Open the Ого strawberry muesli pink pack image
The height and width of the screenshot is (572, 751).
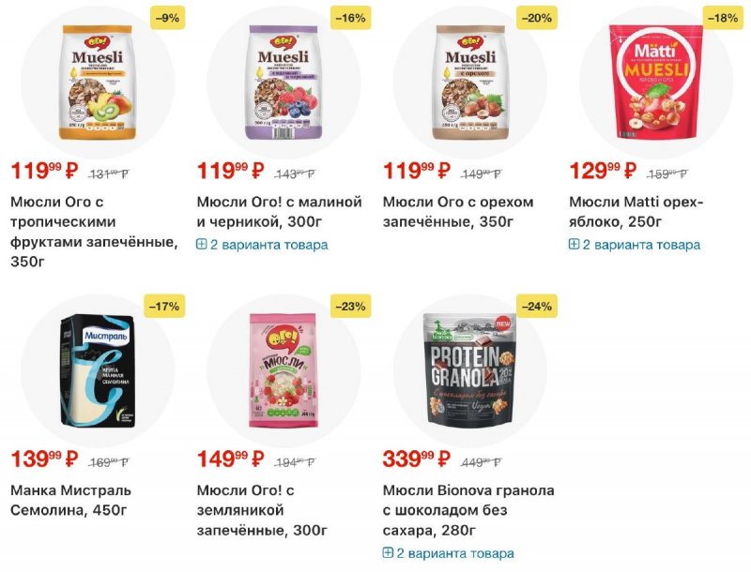(x=283, y=369)
